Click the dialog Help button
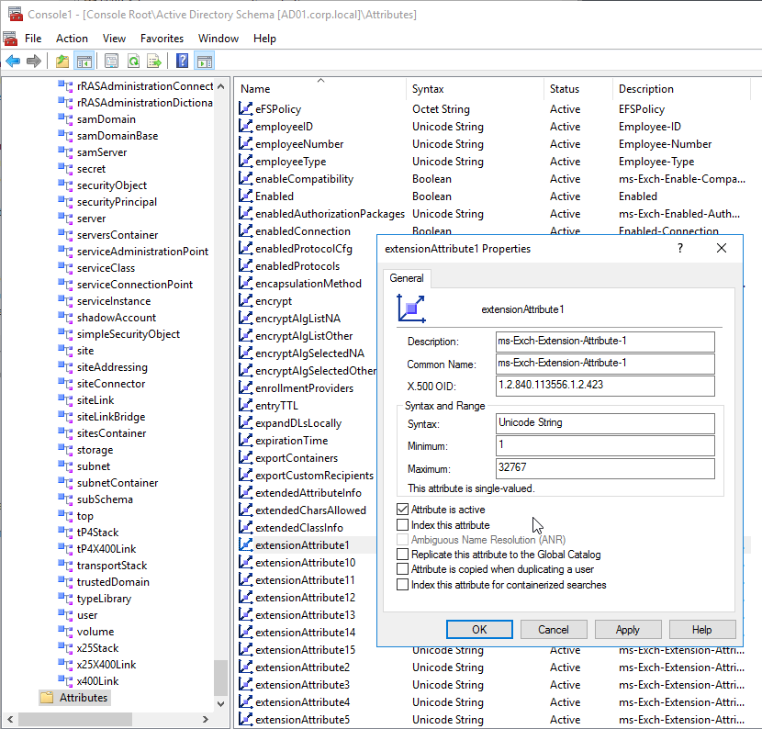Viewport: 762px width, 729px height. [702, 629]
